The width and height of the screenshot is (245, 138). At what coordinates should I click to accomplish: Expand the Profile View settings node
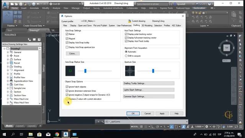coord(8,77)
